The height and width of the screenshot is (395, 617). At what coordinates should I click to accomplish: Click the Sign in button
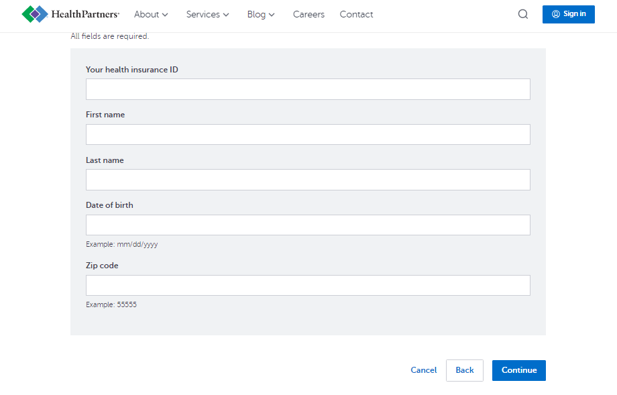(568, 14)
